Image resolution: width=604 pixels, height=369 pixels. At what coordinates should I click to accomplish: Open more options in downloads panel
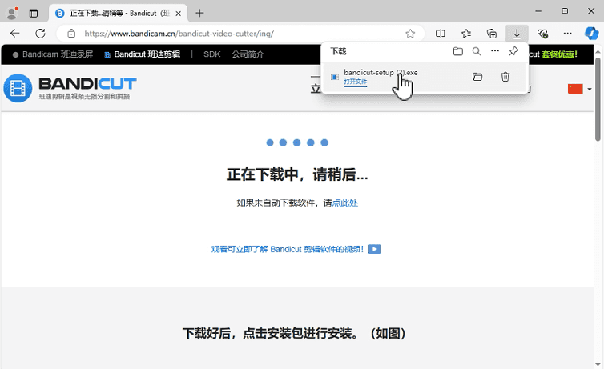[x=495, y=50]
